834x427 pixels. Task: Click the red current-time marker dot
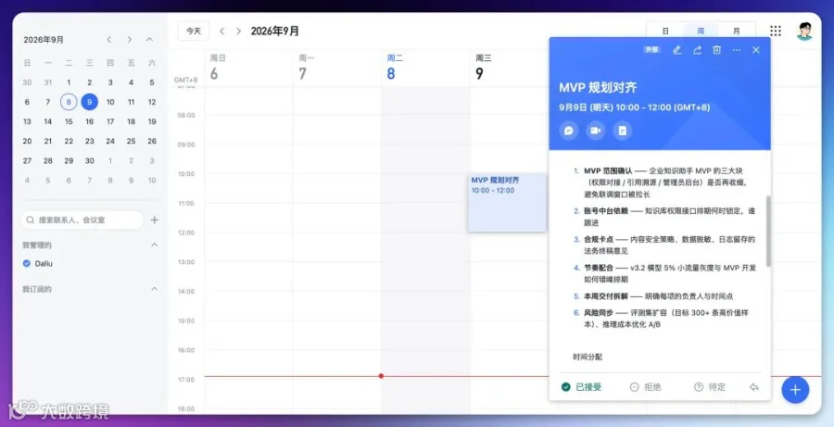382,376
